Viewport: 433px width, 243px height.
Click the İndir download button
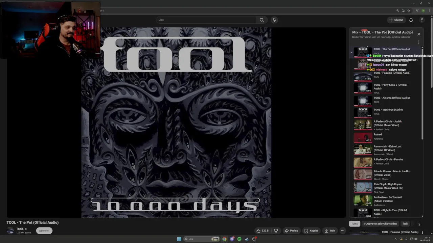[330, 231]
